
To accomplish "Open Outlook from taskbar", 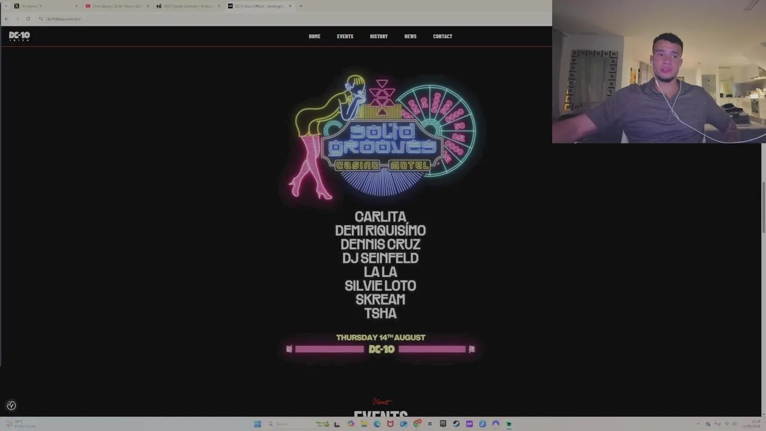I will click(x=403, y=424).
